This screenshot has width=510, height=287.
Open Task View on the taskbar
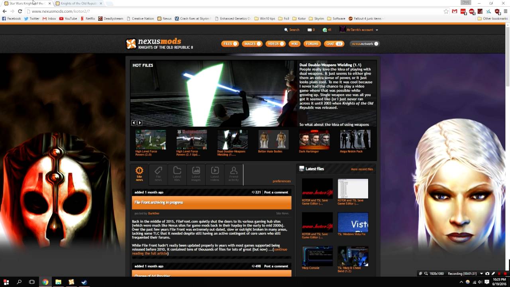click(32, 282)
